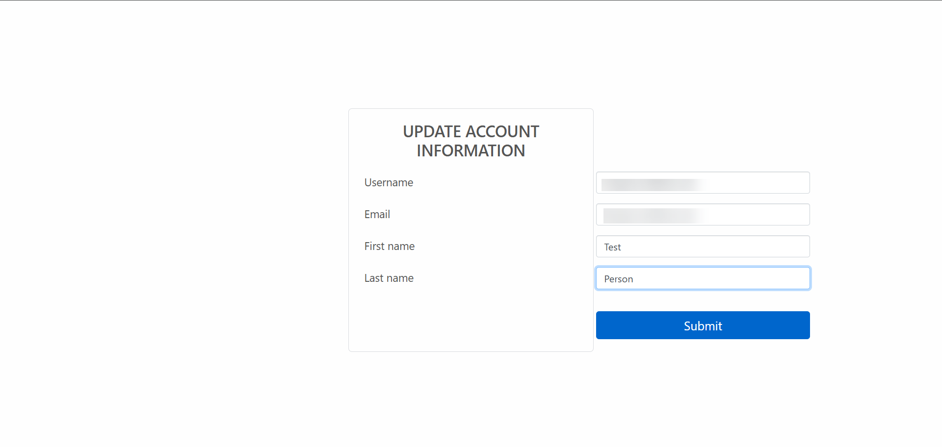Click the Last name label
Image resolution: width=942 pixels, height=447 pixels.
tap(389, 278)
